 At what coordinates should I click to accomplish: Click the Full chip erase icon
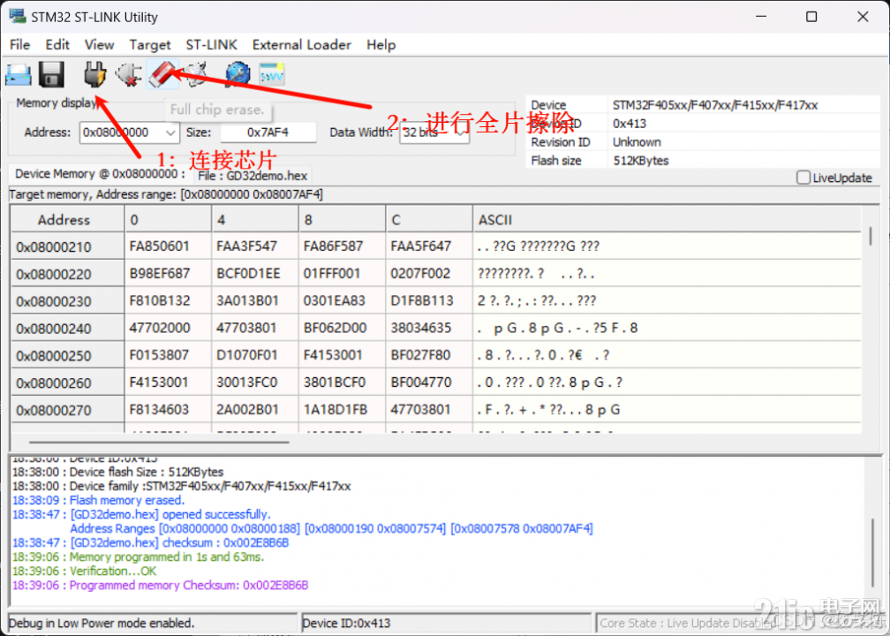(x=162, y=74)
